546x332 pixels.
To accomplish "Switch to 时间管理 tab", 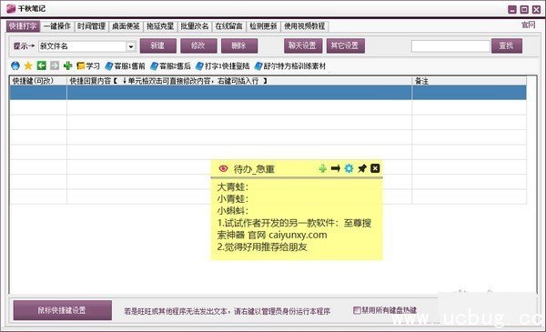I will click(92, 26).
